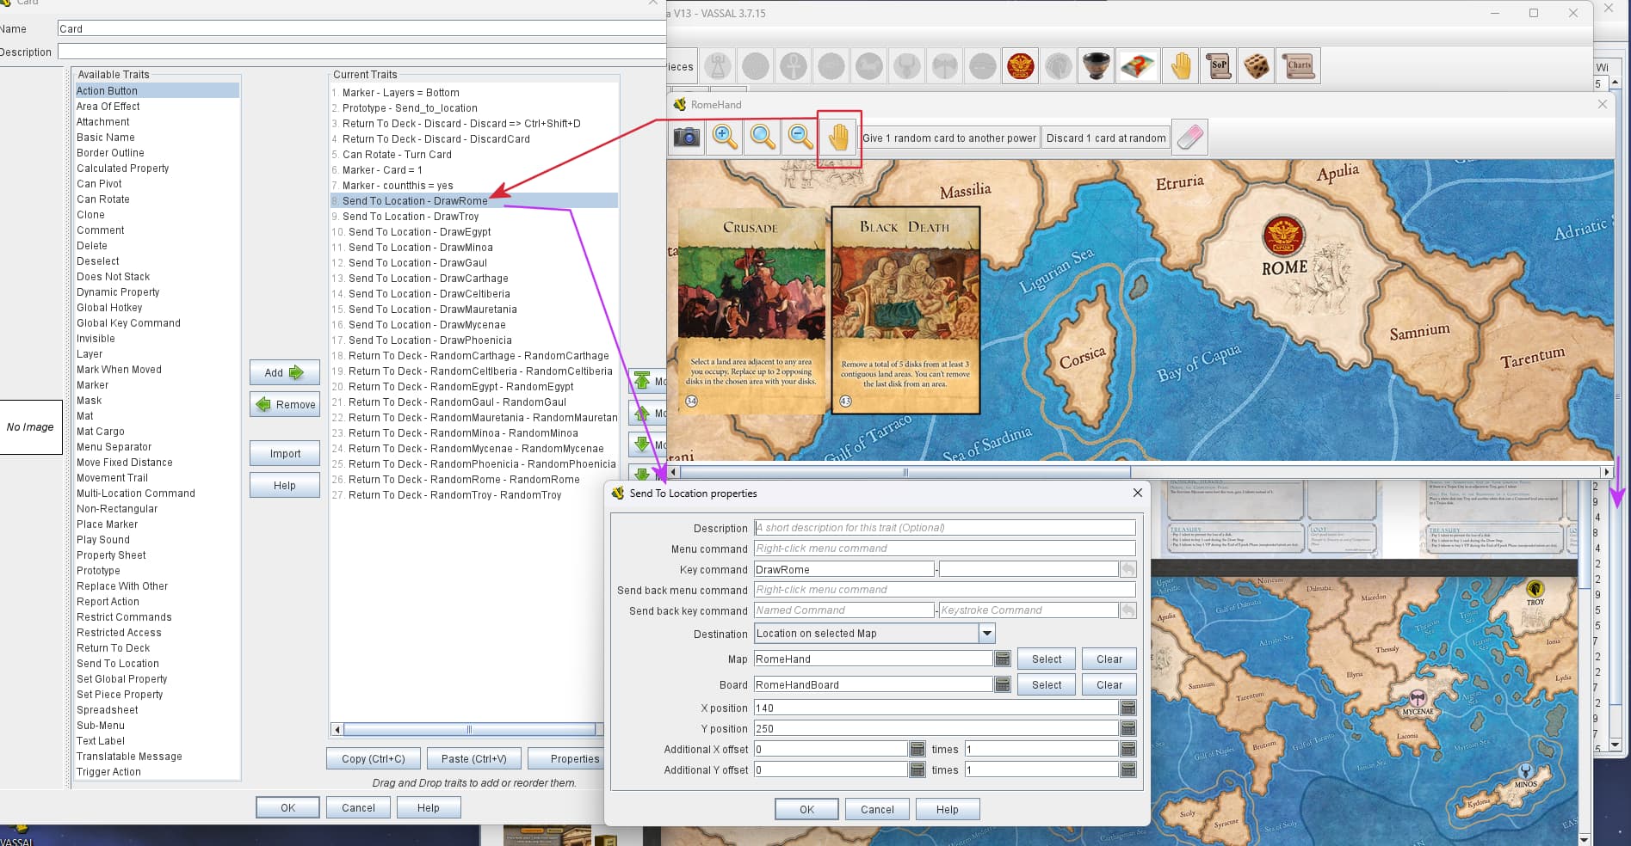This screenshot has height=846, width=1631.
Task: Click the hand icon in the RomeHand toolbar
Action: click(838, 138)
